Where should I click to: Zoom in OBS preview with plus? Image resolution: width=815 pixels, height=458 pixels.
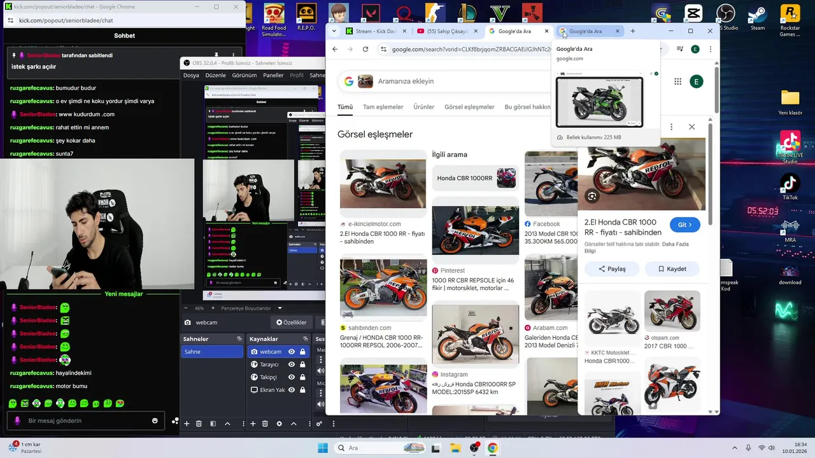click(x=213, y=309)
